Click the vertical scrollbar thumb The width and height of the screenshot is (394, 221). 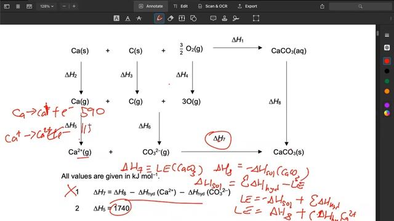click(x=377, y=33)
